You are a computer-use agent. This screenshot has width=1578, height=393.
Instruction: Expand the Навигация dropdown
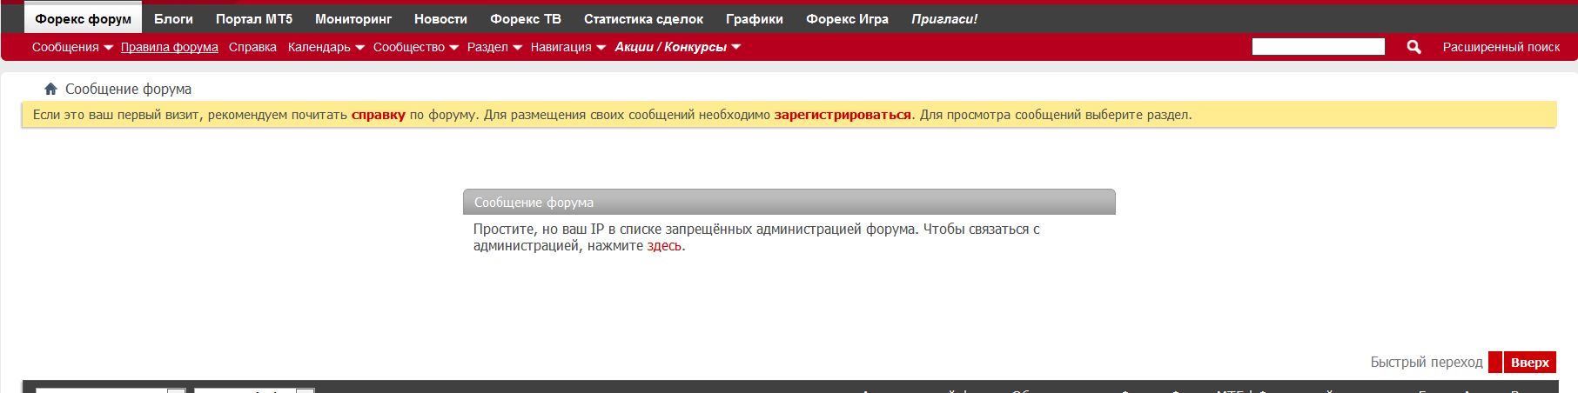(568, 47)
